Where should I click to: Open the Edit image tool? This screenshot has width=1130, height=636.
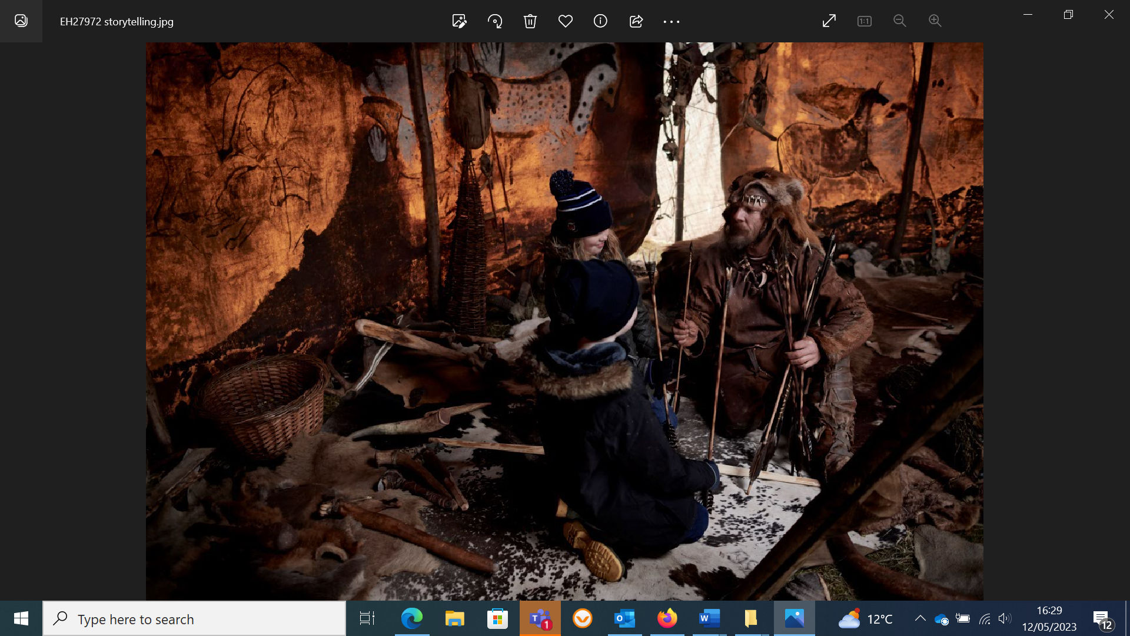coord(459,21)
